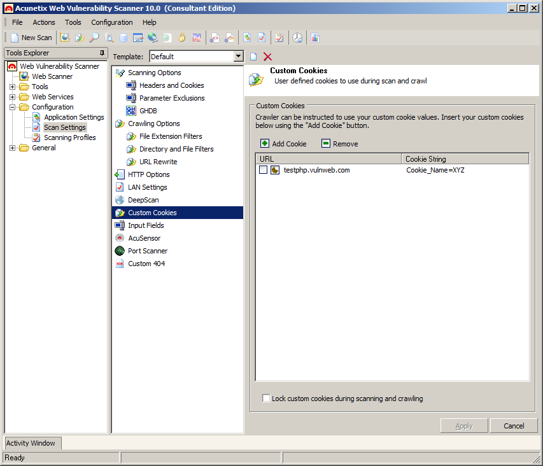Expand the Web Services folder node
Screen dimensions: 543x466
click(x=13, y=97)
